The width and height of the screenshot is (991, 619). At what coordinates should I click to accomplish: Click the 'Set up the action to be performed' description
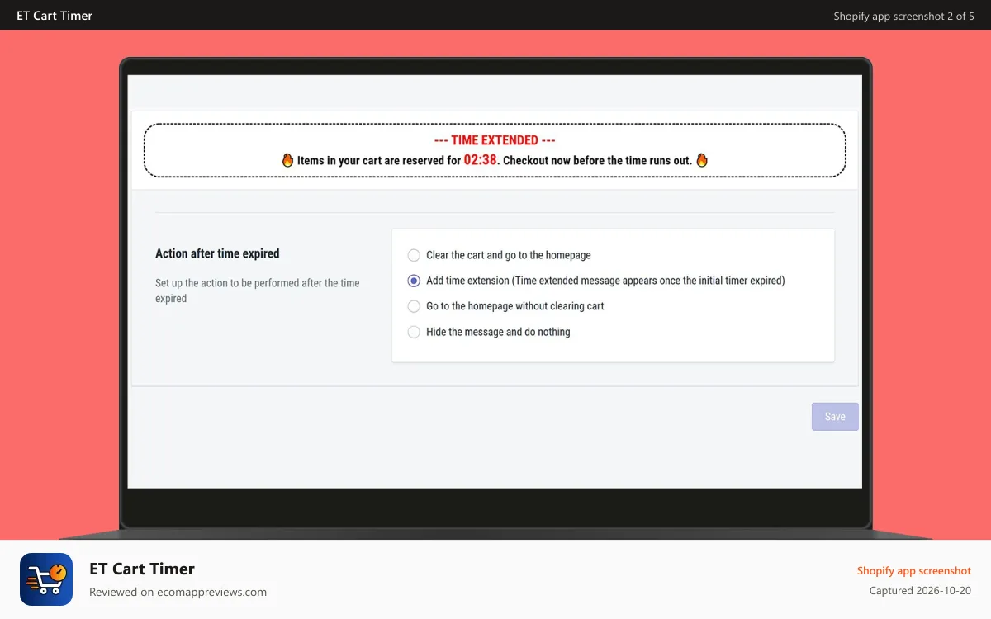[258, 291]
